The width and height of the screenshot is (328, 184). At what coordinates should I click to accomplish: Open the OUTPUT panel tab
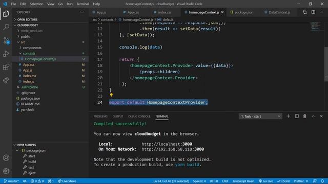[118, 117]
